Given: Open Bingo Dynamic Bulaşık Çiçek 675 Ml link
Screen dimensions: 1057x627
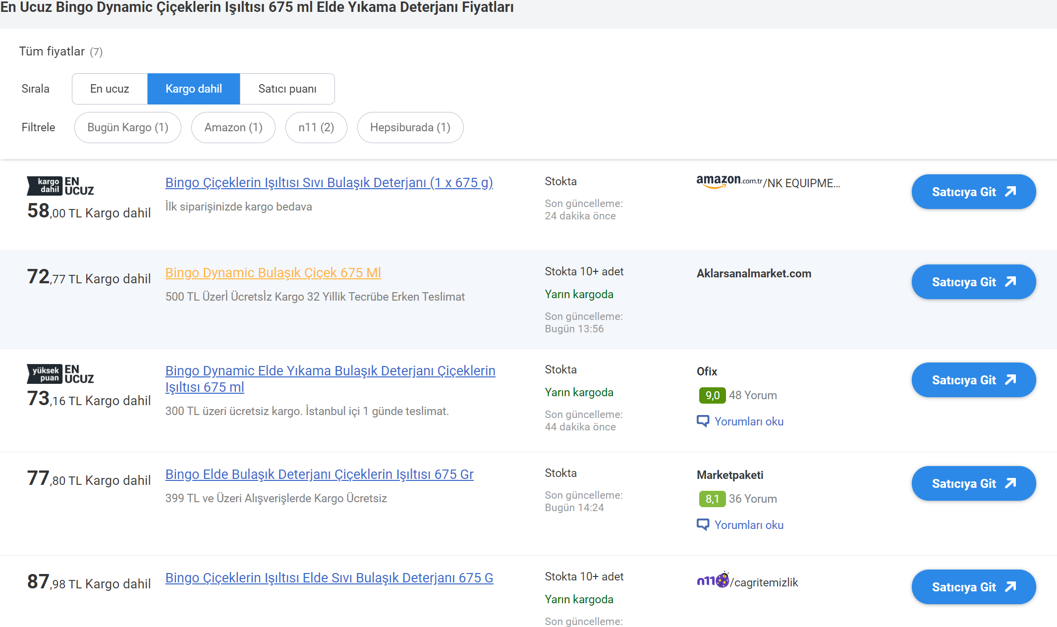Looking at the screenshot, I should pyautogui.click(x=273, y=273).
